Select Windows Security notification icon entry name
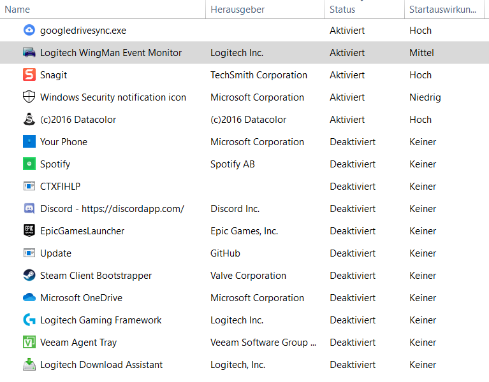 pos(113,97)
